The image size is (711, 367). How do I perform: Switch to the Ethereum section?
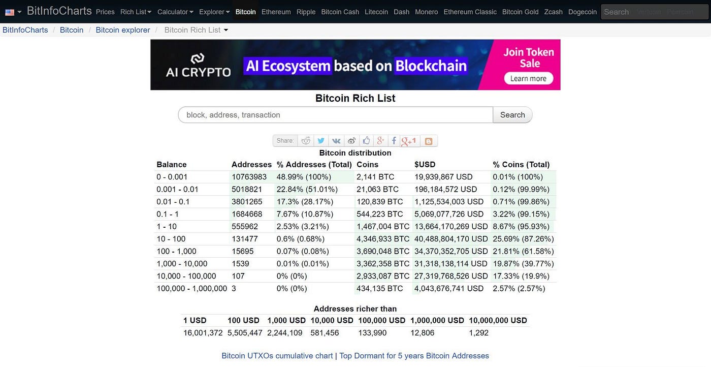pos(276,12)
